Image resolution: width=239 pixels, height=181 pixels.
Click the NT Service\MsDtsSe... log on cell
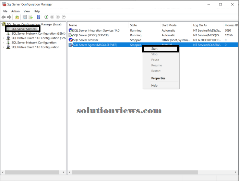point(207,30)
